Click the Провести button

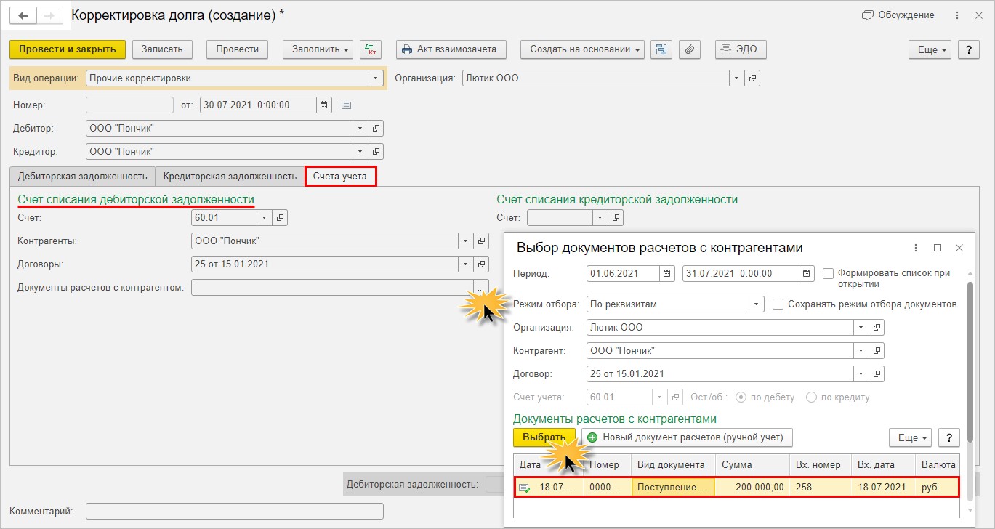238,49
